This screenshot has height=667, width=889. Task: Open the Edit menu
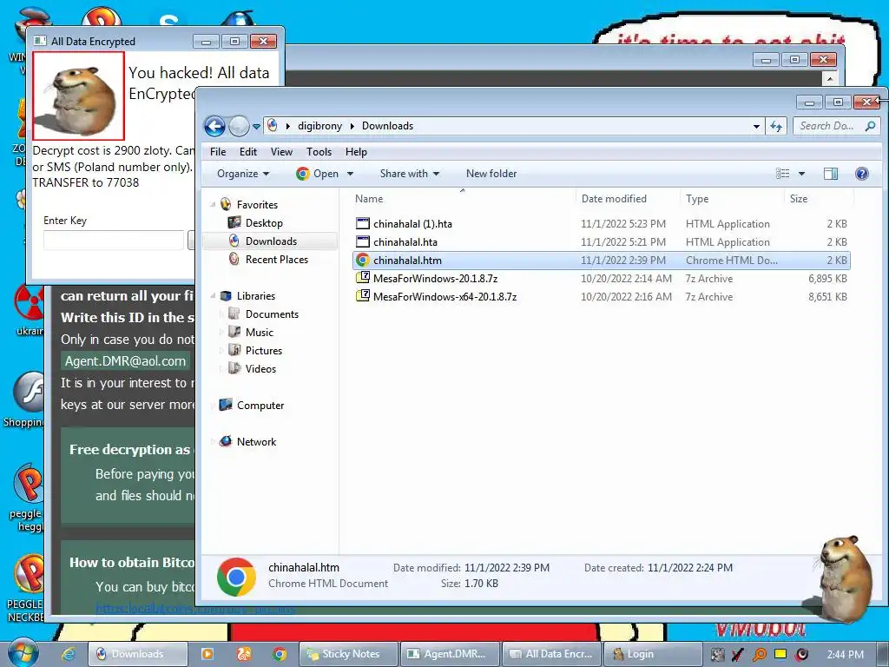click(247, 152)
